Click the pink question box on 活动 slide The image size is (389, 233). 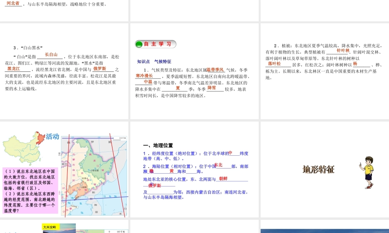point(30,191)
